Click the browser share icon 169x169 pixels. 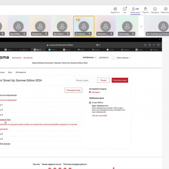coord(149,45)
